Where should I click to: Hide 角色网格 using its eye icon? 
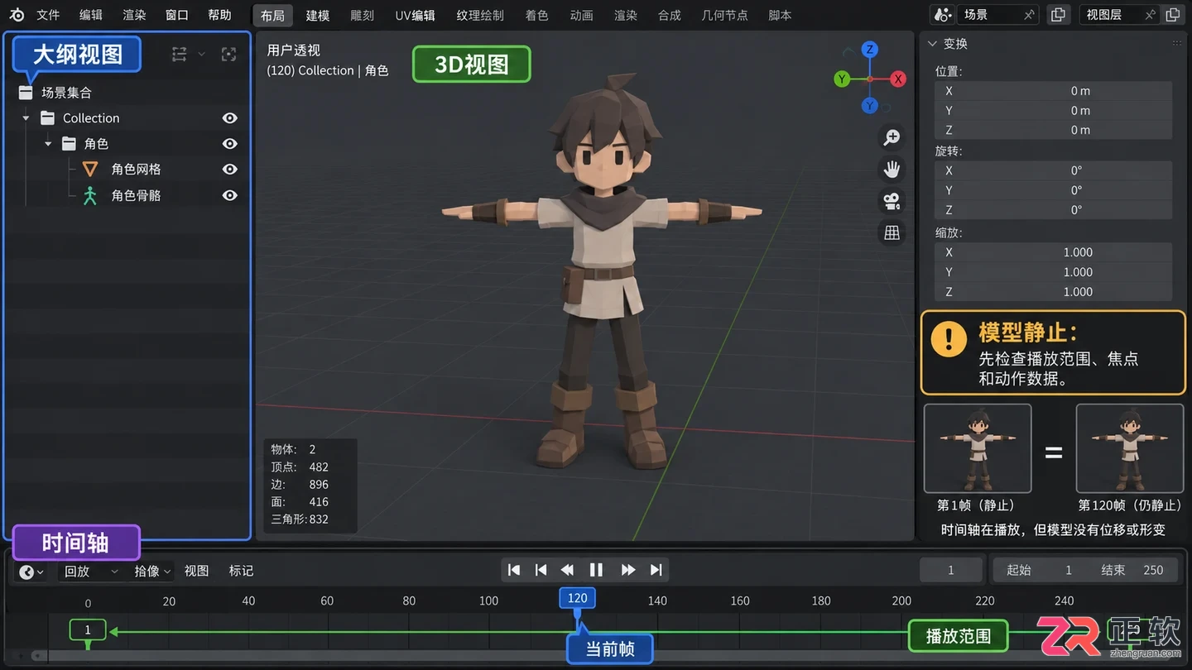(x=230, y=170)
